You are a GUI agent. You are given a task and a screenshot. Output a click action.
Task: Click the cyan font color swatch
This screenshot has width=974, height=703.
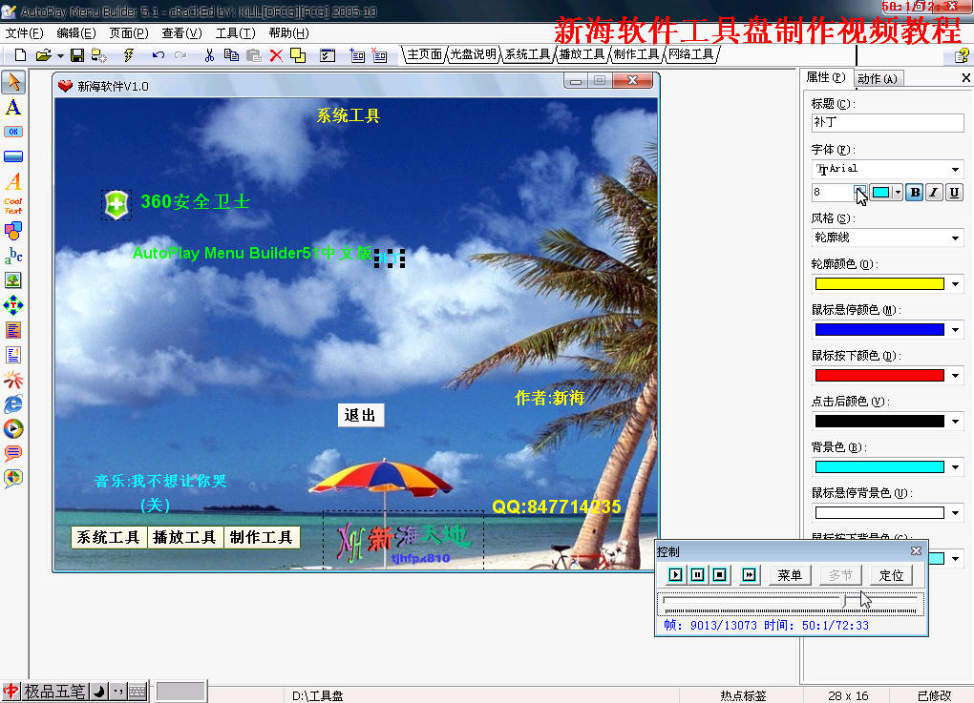(x=880, y=193)
